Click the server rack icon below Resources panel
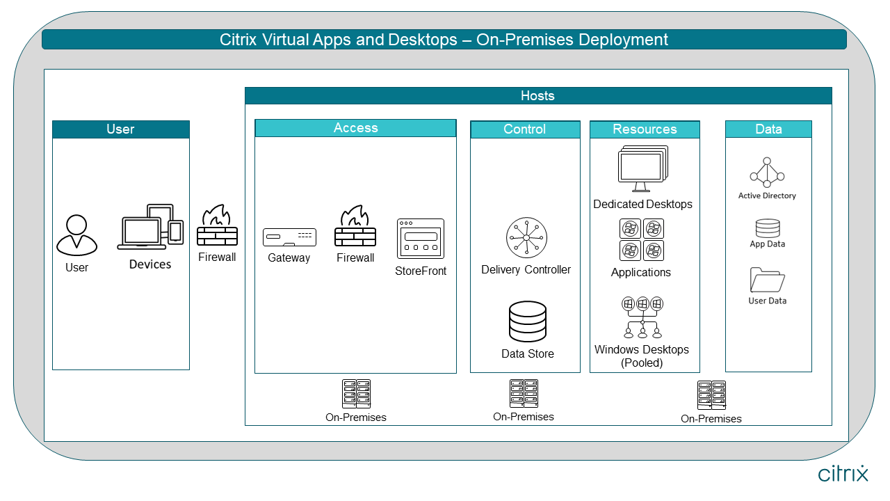 [x=711, y=395]
